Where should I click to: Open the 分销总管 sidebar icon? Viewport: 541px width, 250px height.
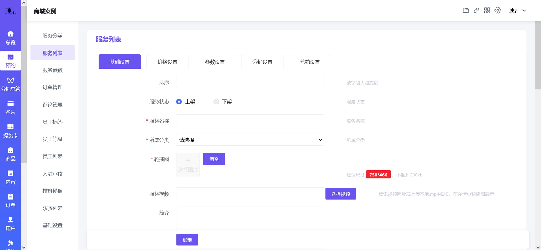[x=10, y=80]
